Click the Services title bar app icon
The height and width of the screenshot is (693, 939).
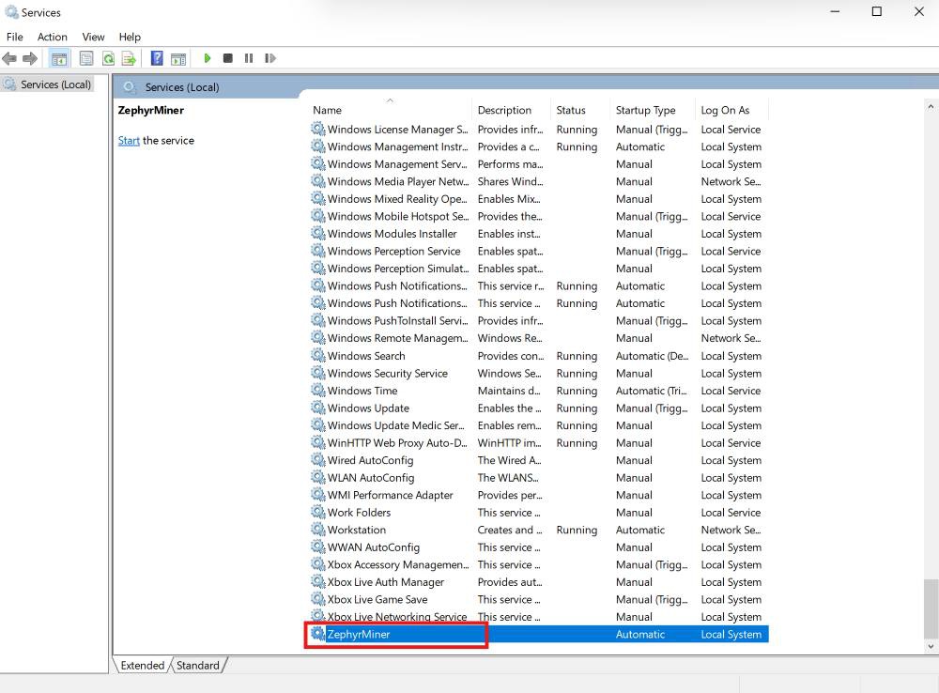coord(11,12)
